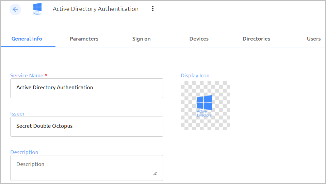Image resolution: width=326 pixels, height=184 pixels.
Task: Open the Sign on tab
Action: click(141, 39)
